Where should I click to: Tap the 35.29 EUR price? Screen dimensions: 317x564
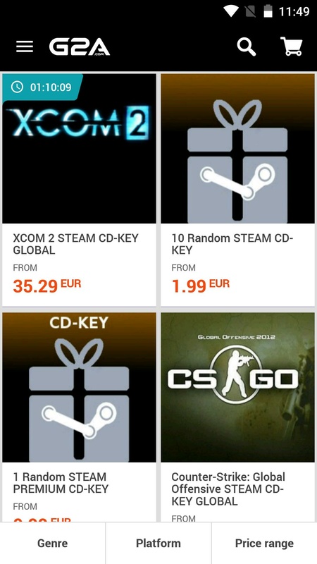click(x=47, y=286)
